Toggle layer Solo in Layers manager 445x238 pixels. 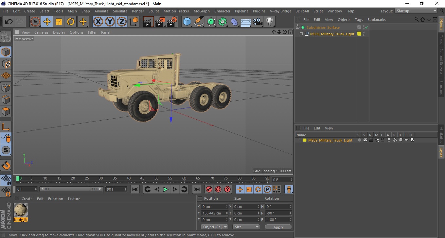[359, 140]
